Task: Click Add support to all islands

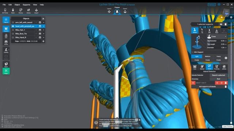Action: [207, 87]
